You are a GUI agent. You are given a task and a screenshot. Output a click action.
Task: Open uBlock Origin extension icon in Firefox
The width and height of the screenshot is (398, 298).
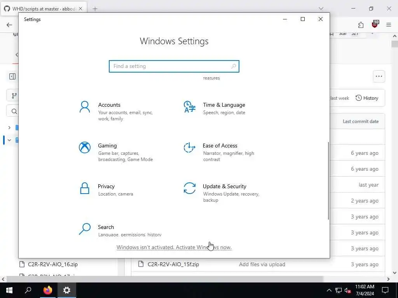375,24
